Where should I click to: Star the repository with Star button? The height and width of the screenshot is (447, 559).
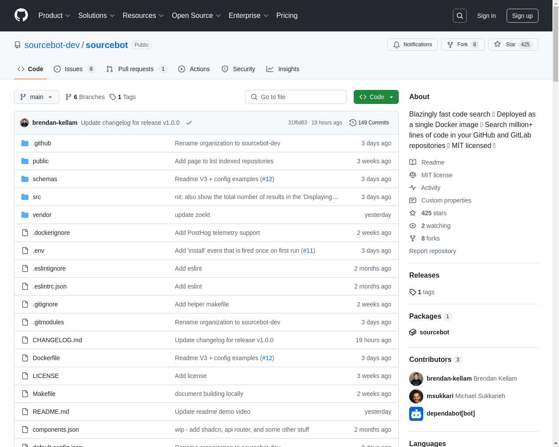[513, 45]
